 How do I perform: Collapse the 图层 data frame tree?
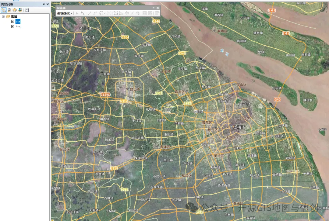tap(3, 16)
